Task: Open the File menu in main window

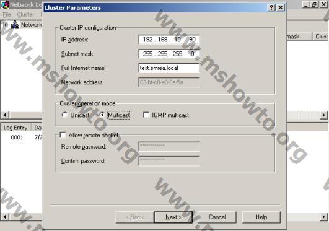Action: point(7,14)
